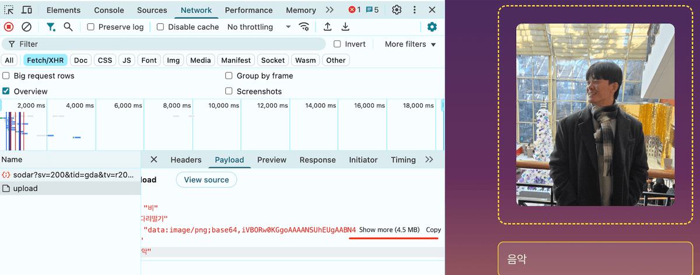
Task: Clear the network log
Action: pyautogui.click(x=26, y=27)
